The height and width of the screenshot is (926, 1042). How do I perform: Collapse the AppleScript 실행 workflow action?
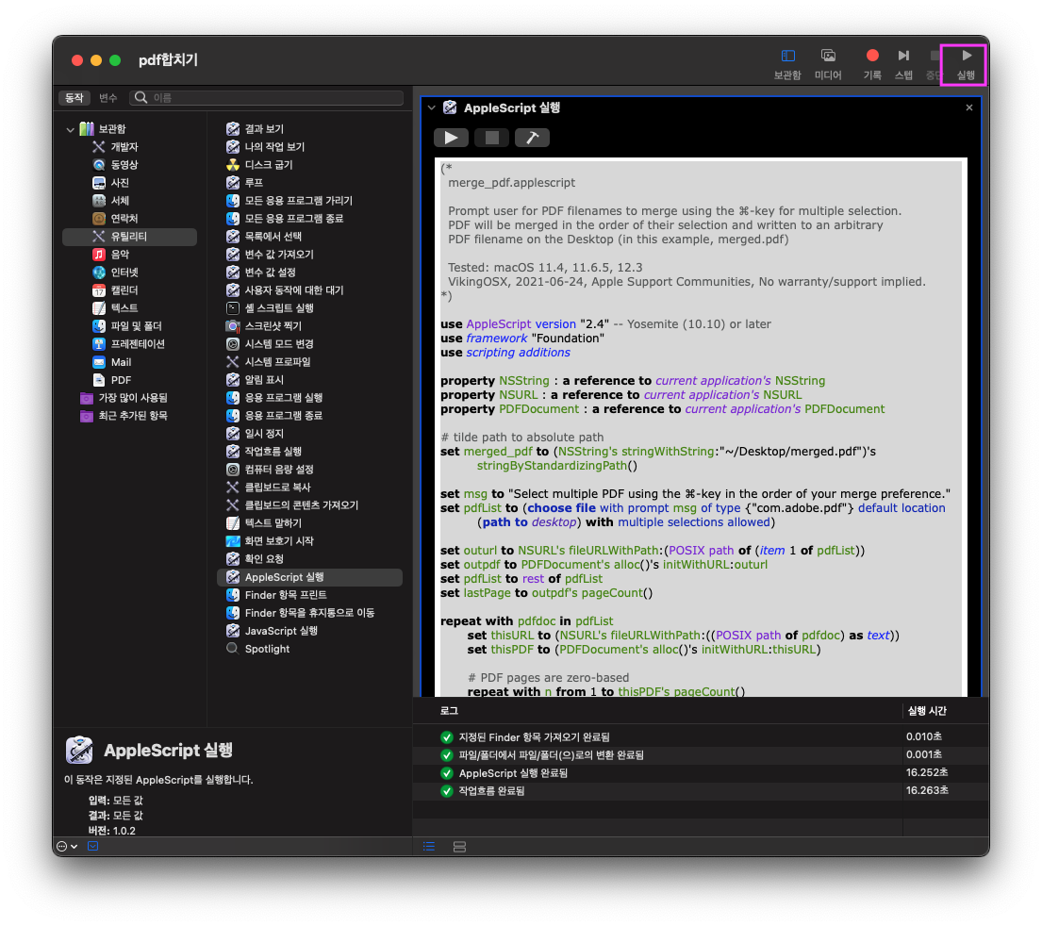tap(432, 107)
